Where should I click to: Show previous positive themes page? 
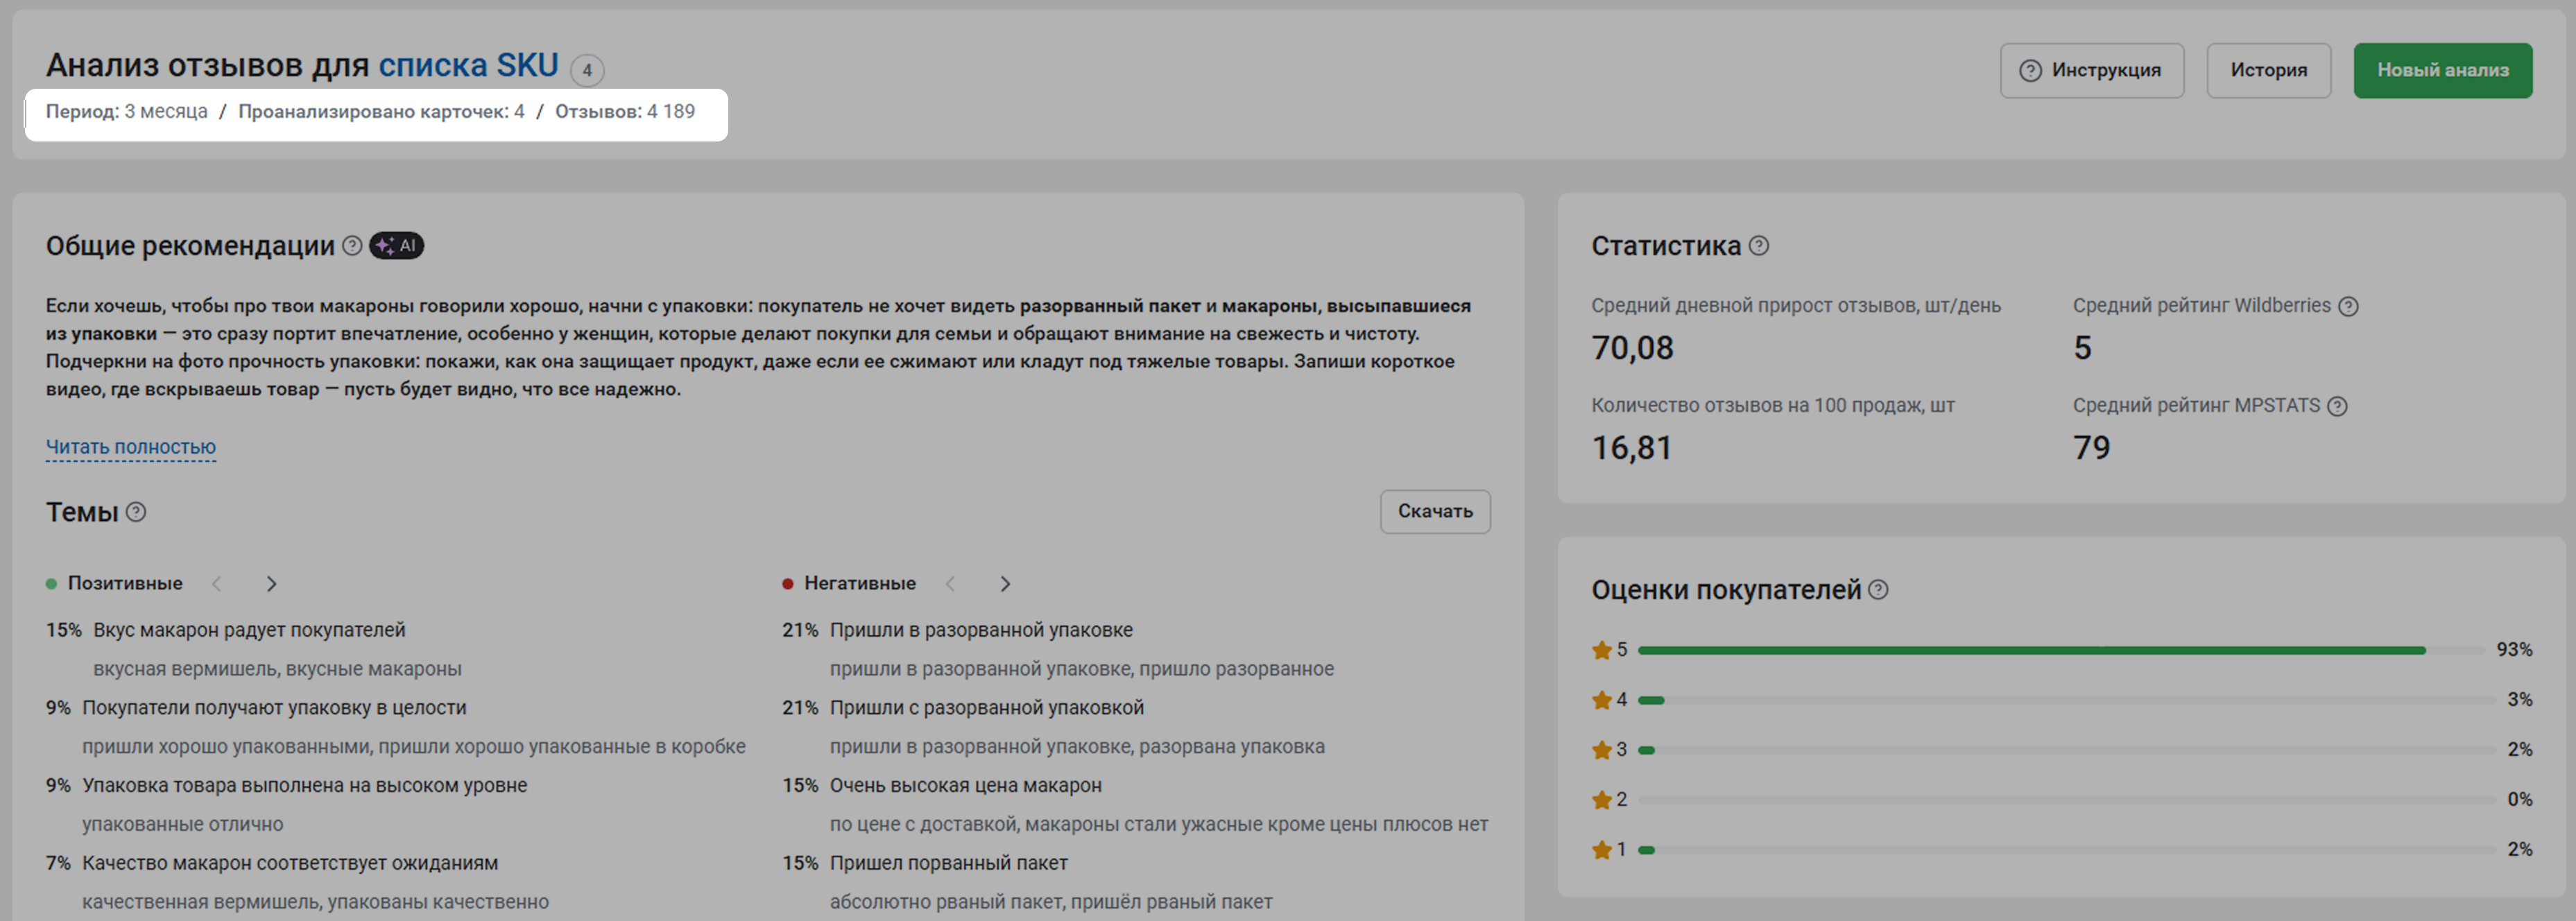point(217,583)
